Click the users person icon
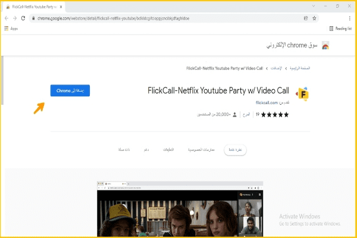This screenshot has height=238, width=357. pos(234,115)
